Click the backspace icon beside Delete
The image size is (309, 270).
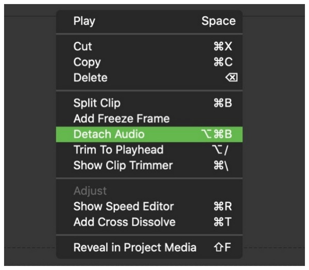231,78
